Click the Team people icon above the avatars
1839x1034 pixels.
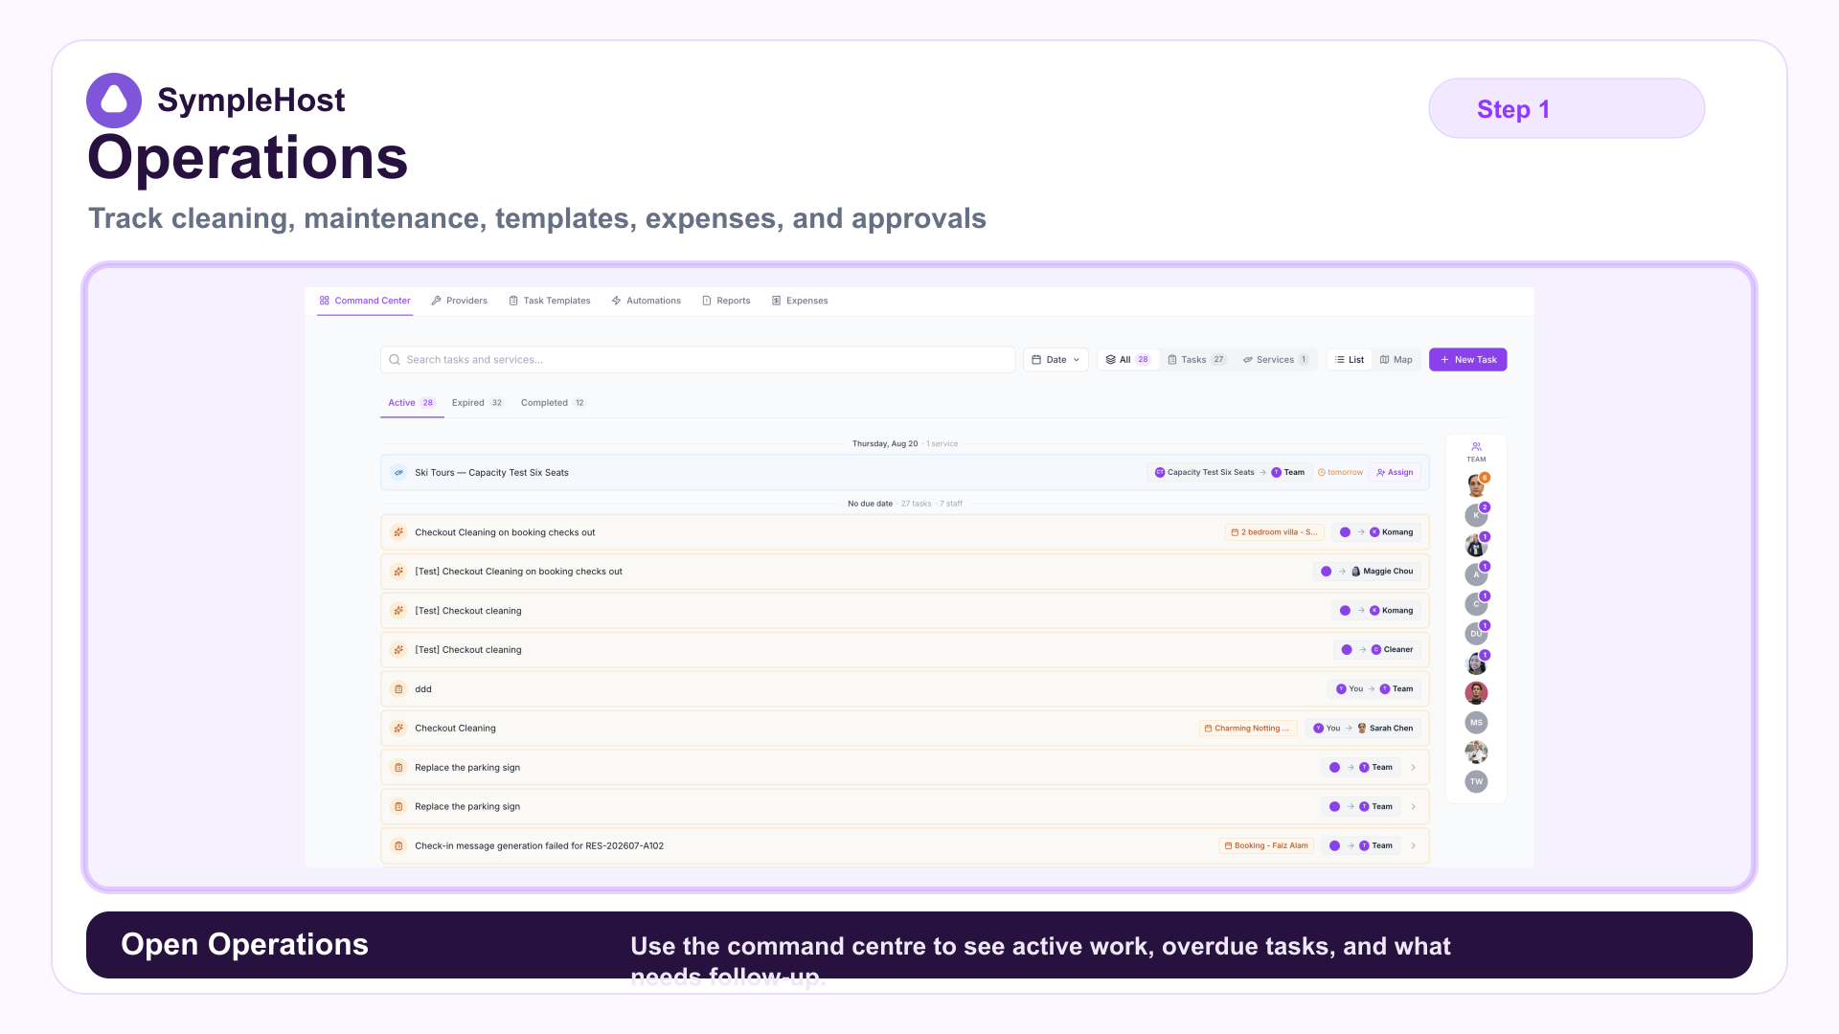(1476, 447)
